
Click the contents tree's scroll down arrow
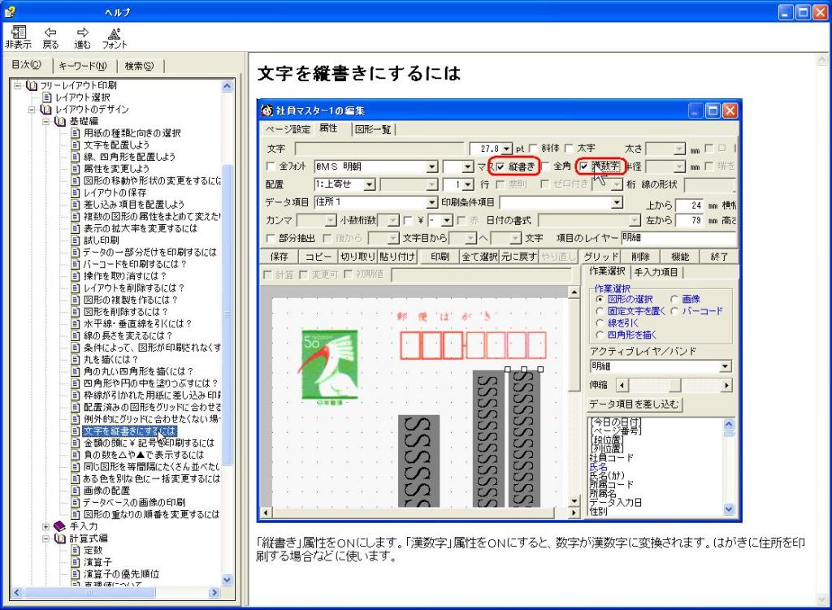tap(227, 581)
